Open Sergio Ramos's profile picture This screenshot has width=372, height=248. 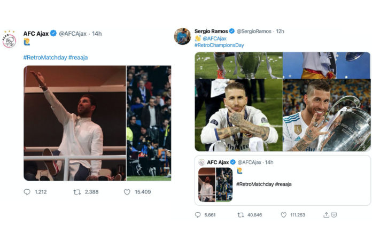pos(182,36)
